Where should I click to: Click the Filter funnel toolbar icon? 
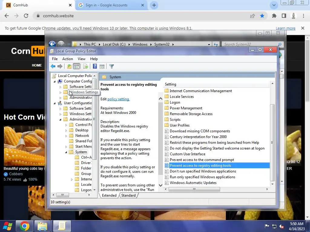111,66
